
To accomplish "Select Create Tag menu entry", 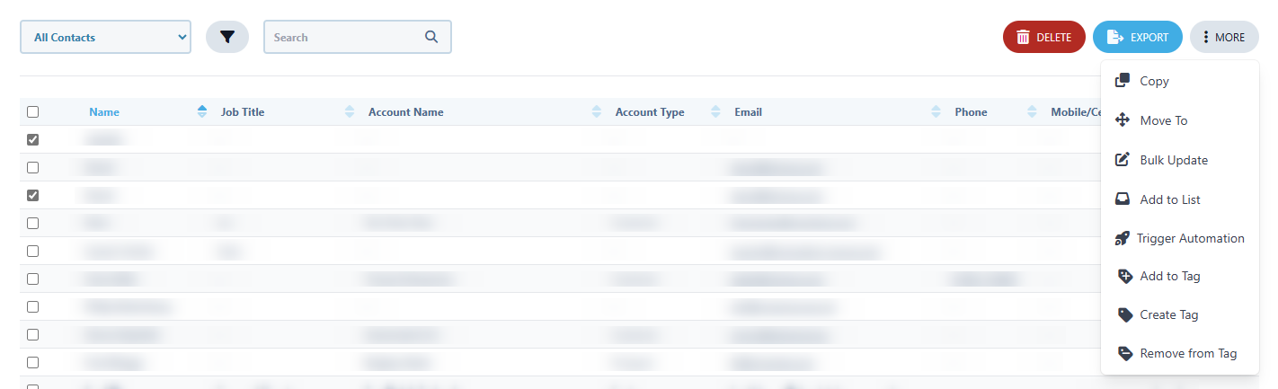I will coord(1179,314).
